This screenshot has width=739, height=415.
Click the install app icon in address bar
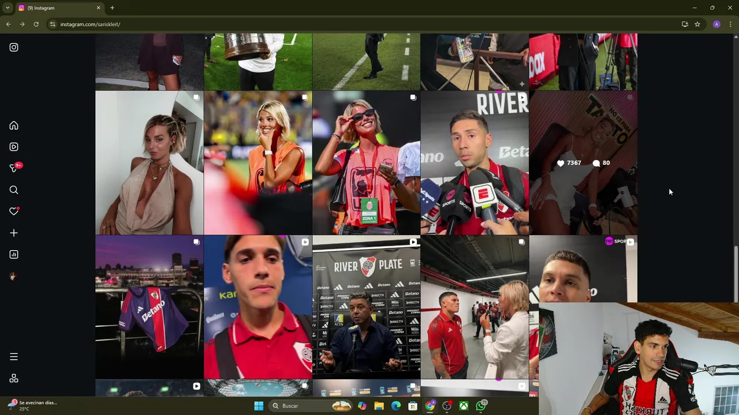pyautogui.click(x=685, y=24)
